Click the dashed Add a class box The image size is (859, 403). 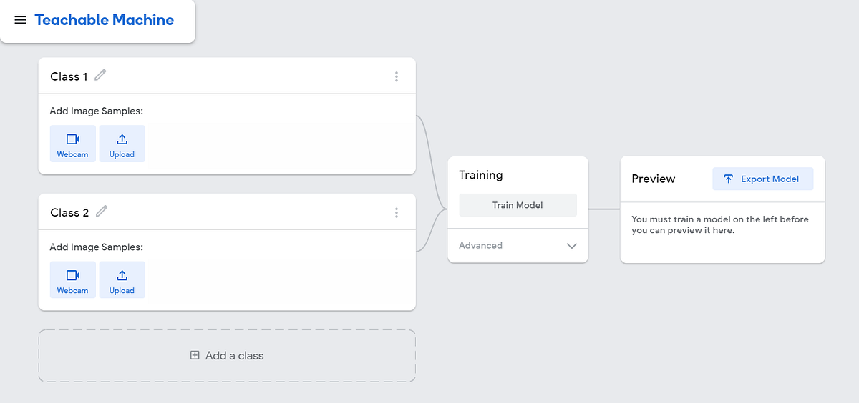click(x=227, y=355)
